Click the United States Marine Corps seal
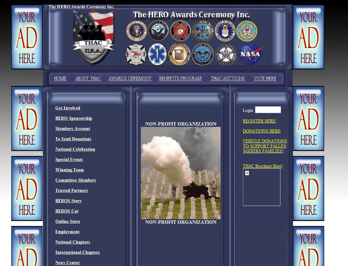 180,31
